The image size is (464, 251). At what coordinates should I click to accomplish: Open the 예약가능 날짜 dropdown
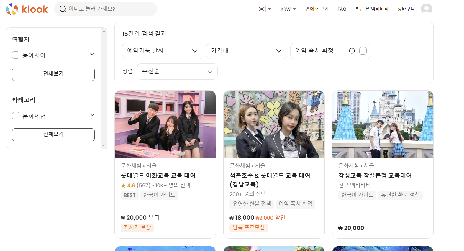click(x=163, y=51)
